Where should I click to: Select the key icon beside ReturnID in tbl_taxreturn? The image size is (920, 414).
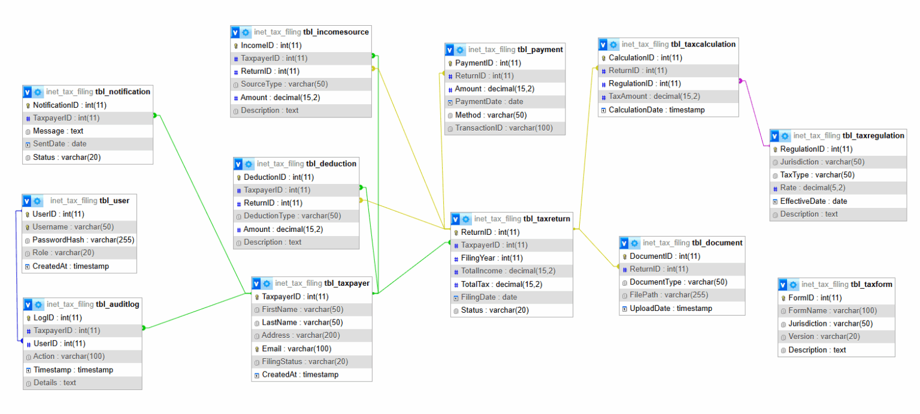coord(458,232)
